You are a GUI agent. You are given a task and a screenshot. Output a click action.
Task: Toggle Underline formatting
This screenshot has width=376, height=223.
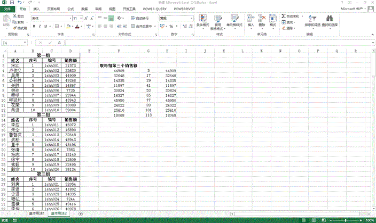pyautogui.click(x=45, y=26)
